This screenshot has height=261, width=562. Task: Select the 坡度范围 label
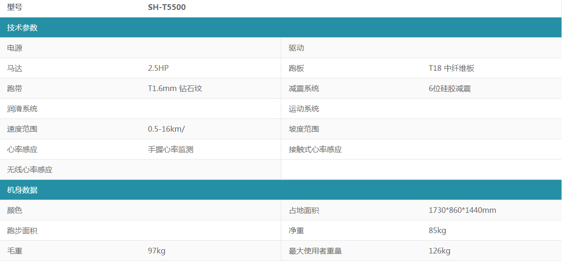304,129
